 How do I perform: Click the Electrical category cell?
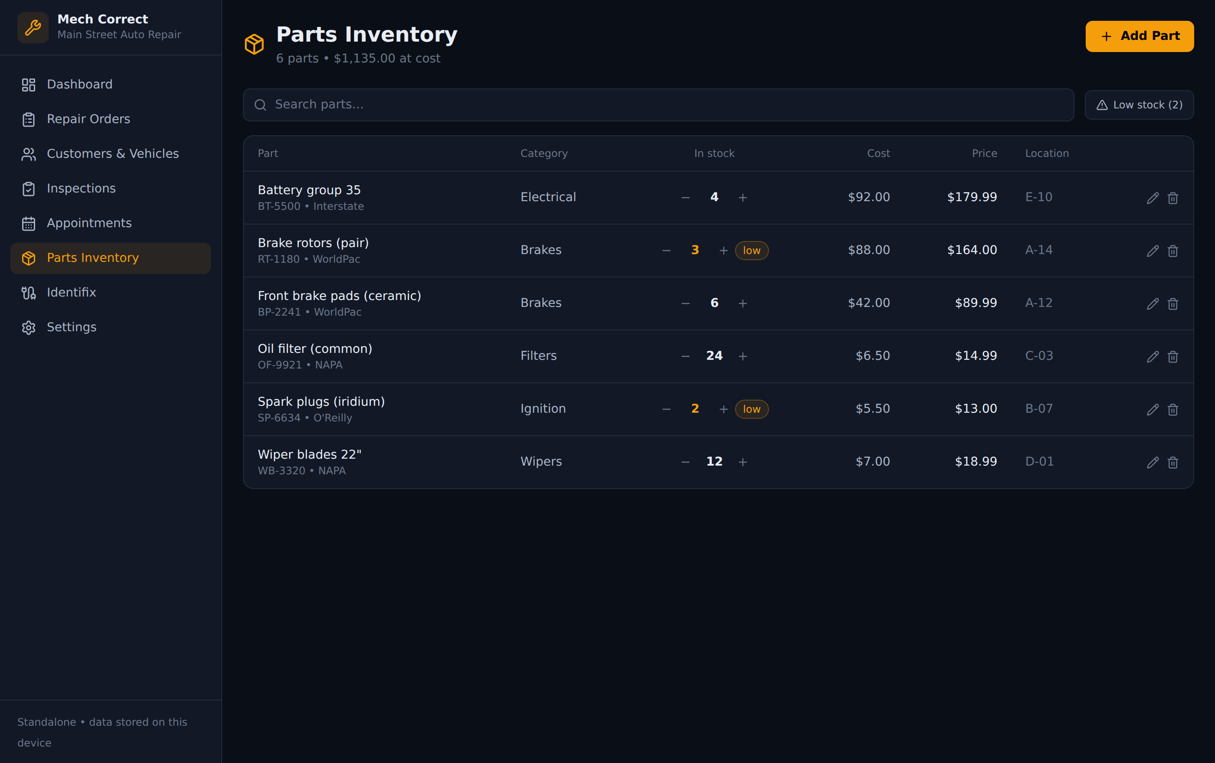pos(548,197)
